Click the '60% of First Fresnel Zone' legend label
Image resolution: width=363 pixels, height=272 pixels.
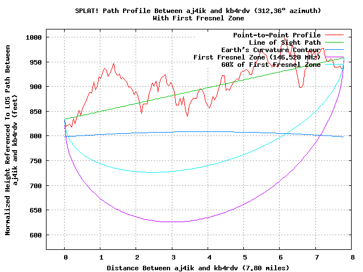[271, 65]
